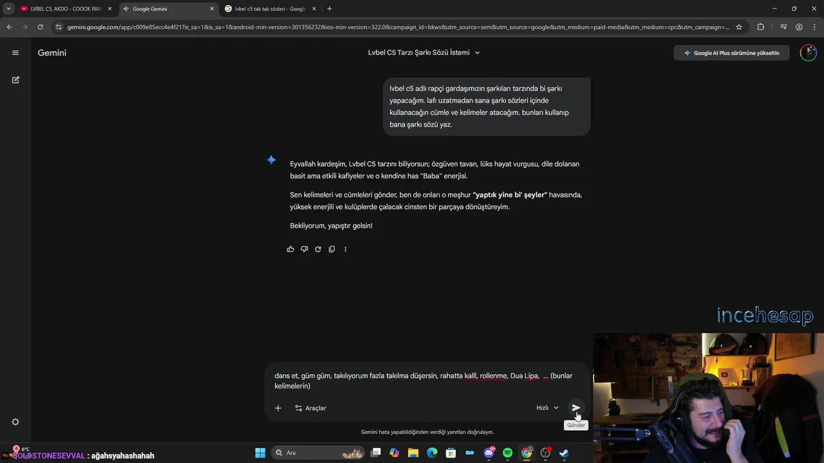
Task: Regenerate the Gemini response
Action: [318, 249]
